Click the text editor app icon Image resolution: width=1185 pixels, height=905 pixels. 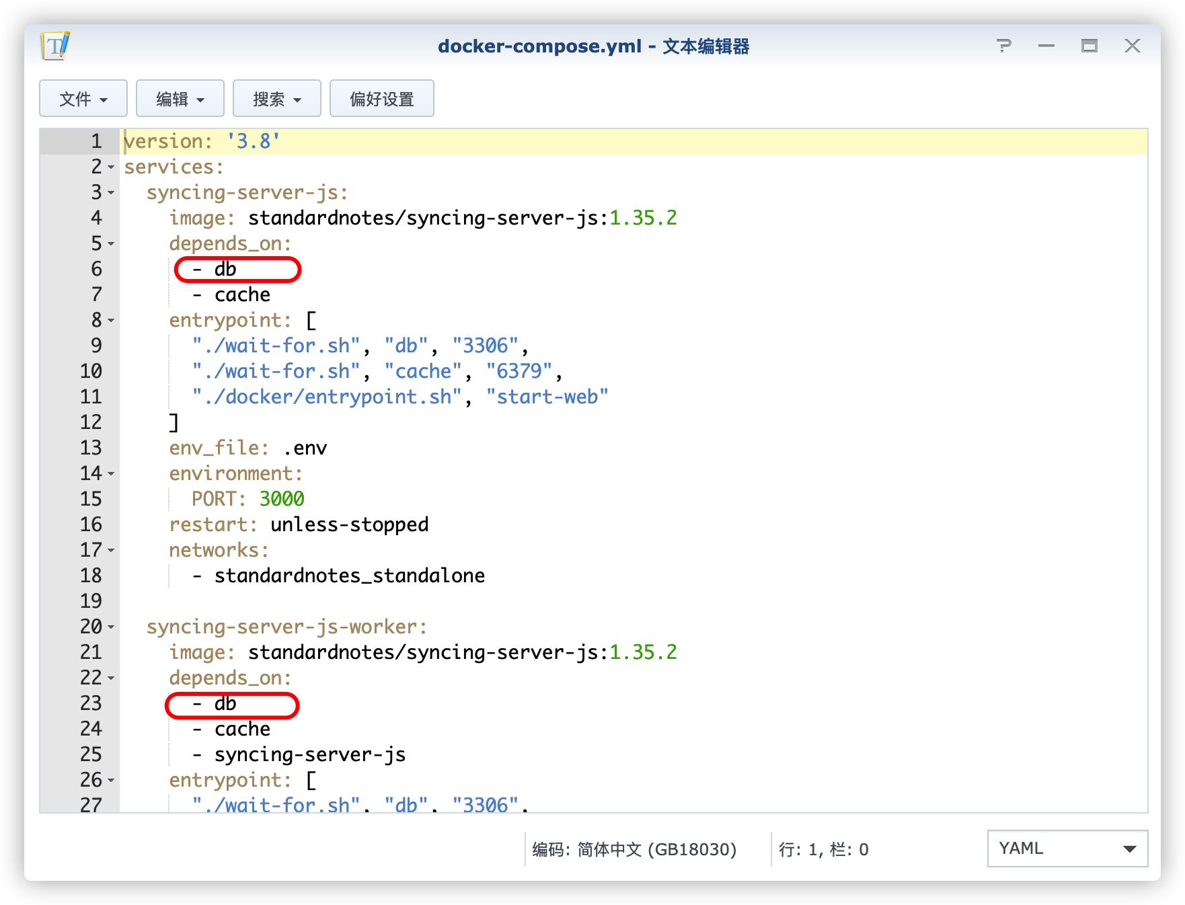[x=55, y=46]
